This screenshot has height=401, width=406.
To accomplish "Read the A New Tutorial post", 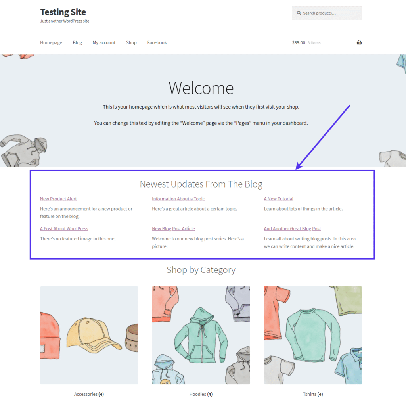I will (x=278, y=198).
